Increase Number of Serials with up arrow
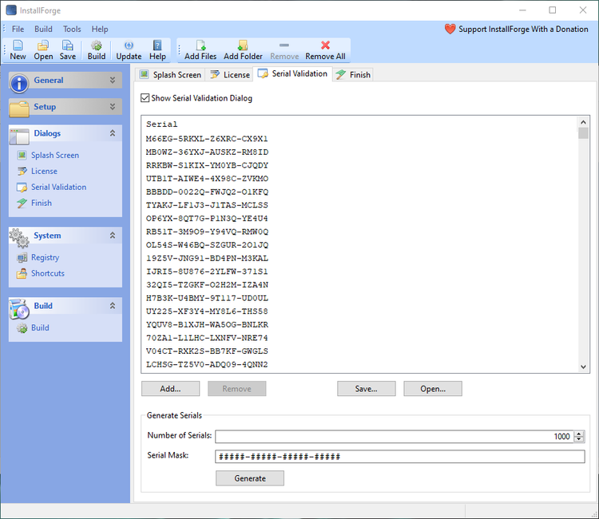 (579, 434)
